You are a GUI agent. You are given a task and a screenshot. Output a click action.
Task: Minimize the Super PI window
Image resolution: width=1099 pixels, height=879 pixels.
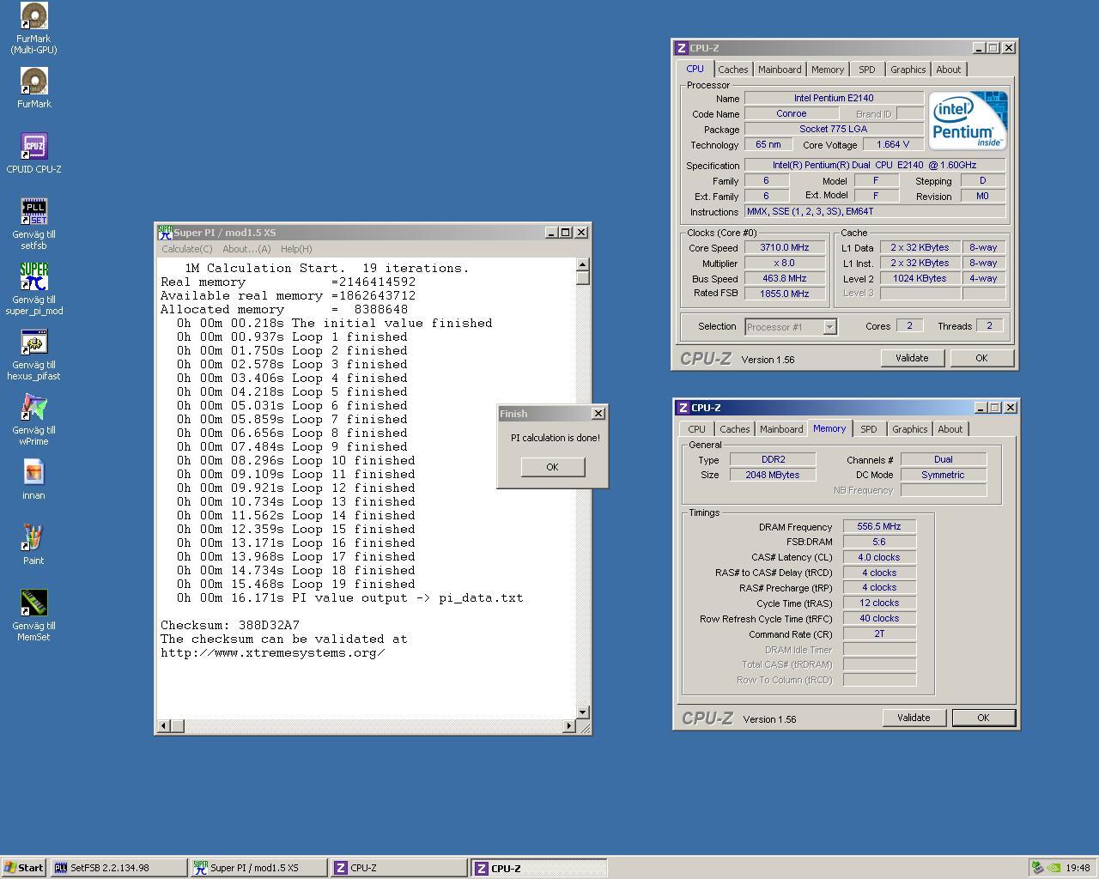point(551,233)
